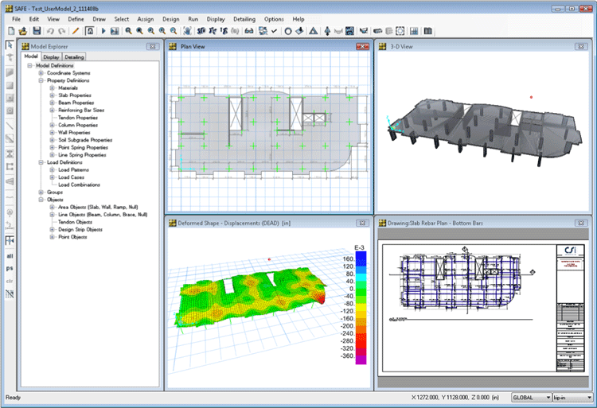The height and width of the screenshot is (408, 597).
Task: Select Soil Subgrade Properties tree item
Action: pyautogui.click(x=85, y=140)
